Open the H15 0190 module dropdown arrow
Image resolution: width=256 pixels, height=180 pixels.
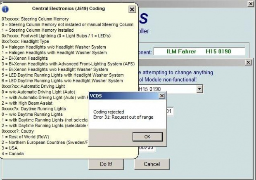[x=199, y=89]
